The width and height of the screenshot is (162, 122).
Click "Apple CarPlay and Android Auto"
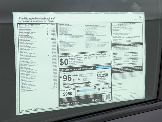28,42
